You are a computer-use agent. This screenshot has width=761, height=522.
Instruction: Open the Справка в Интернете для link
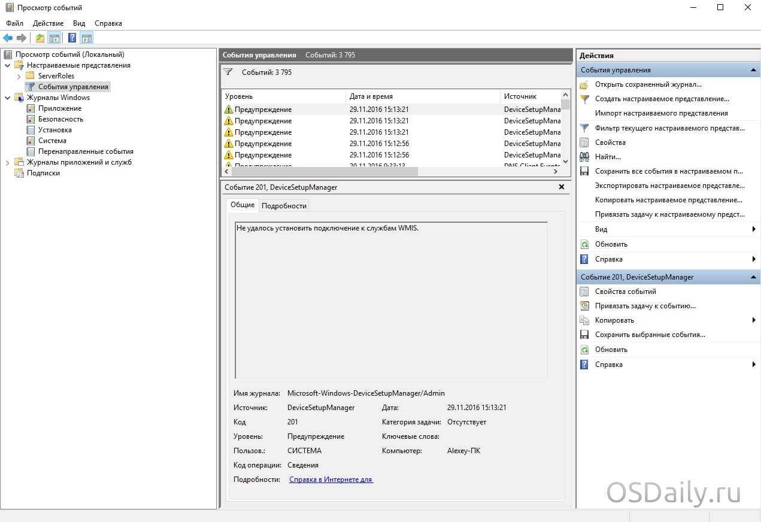pyautogui.click(x=331, y=479)
